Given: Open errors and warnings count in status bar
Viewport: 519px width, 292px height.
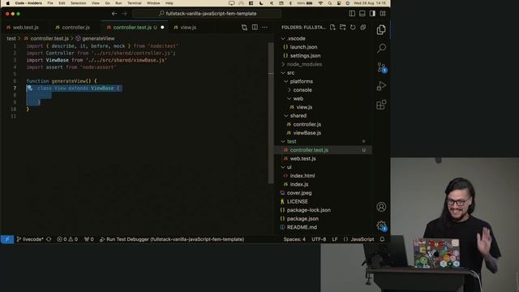Looking at the screenshot, I should (67, 239).
